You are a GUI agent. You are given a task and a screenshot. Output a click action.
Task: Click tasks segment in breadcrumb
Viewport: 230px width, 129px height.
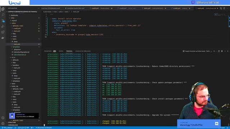(x=66, y=12)
